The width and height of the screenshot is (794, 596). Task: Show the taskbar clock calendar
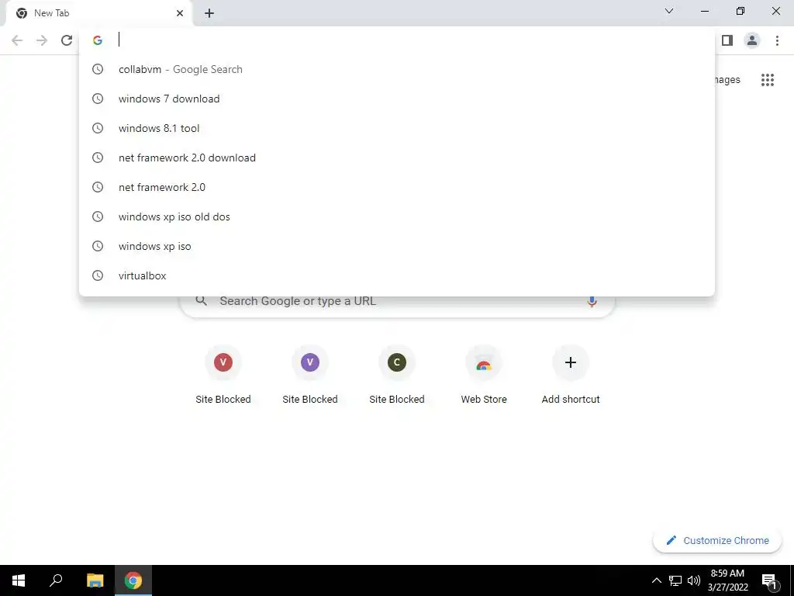pyautogui.click(x=727, y=580)
